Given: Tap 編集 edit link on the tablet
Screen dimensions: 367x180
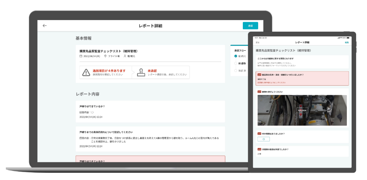Looking at the screenshot, I should pos(347,43).
